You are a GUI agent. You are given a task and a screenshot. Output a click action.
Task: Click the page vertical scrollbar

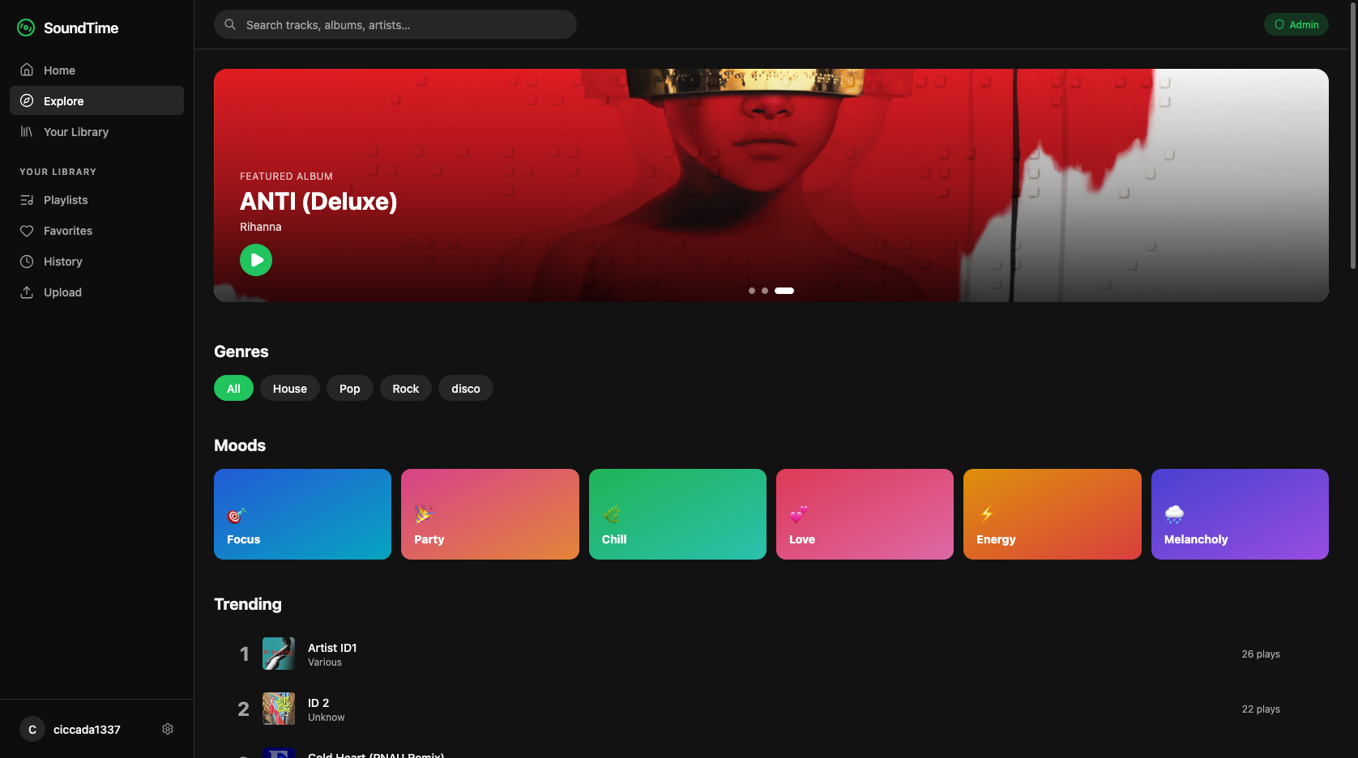point(1353,134)
